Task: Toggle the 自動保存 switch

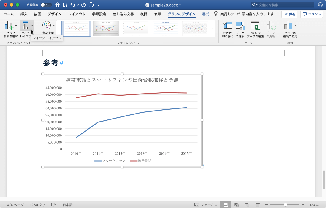Action: [x=46, y=5]
